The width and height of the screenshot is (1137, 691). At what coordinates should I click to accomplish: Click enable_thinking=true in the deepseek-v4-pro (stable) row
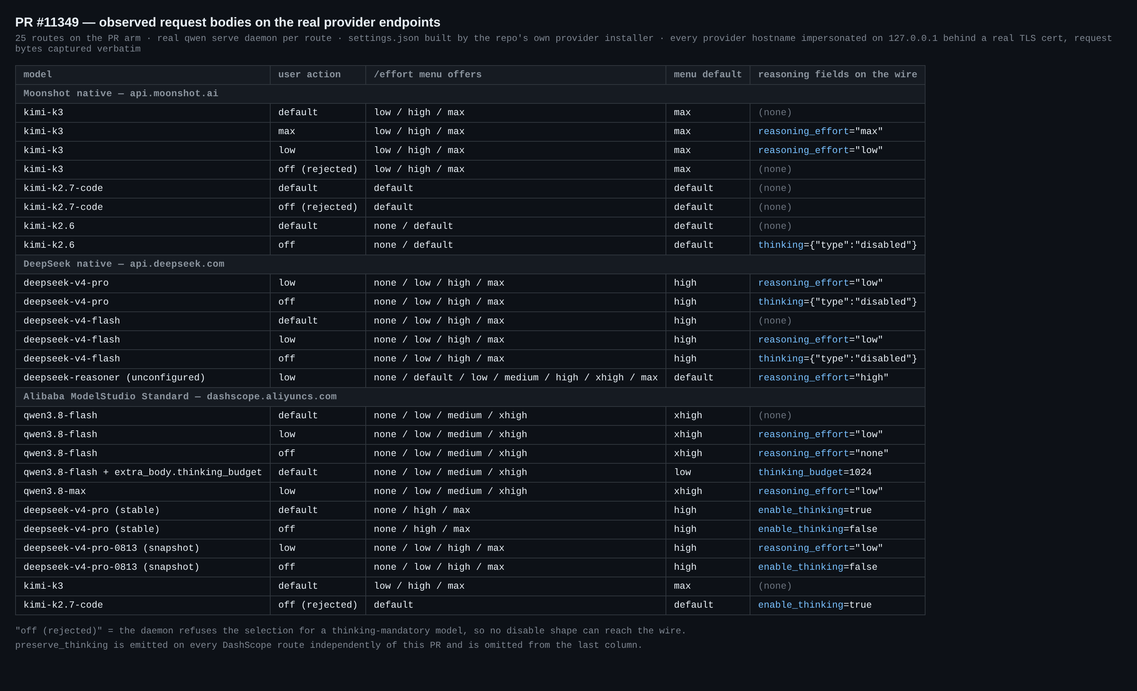[x=814, y=510]
